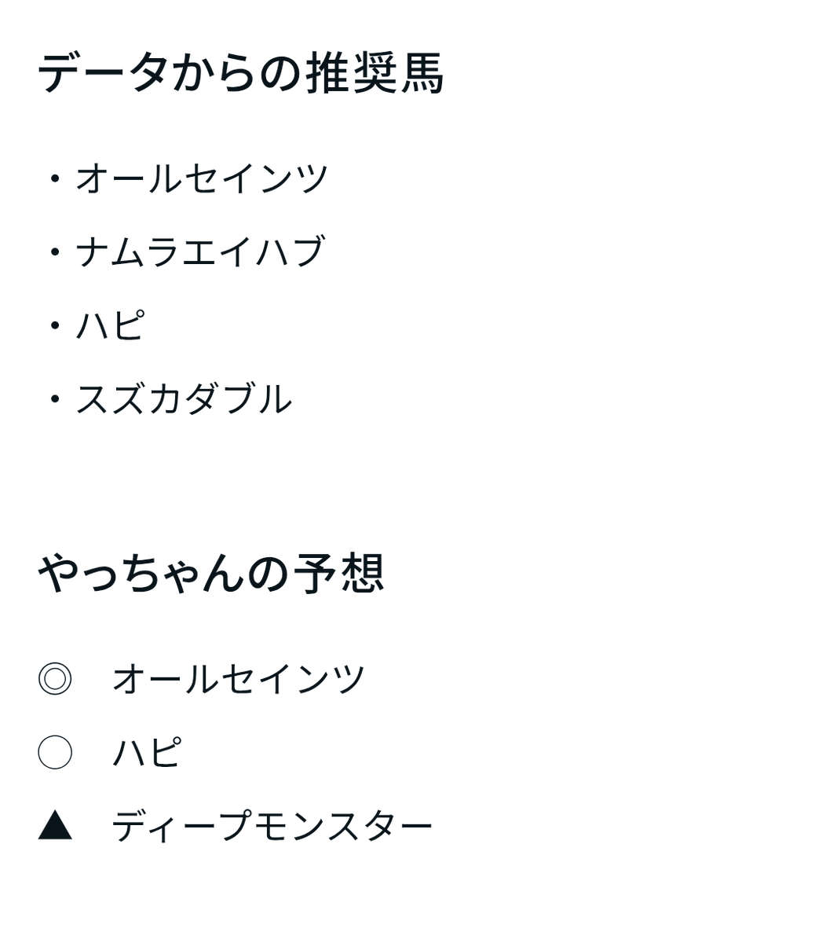This screenshot has width=826, height=943.
Task: Click the bullet dot before スズカダブル
Action: click(x=54, y=399)
